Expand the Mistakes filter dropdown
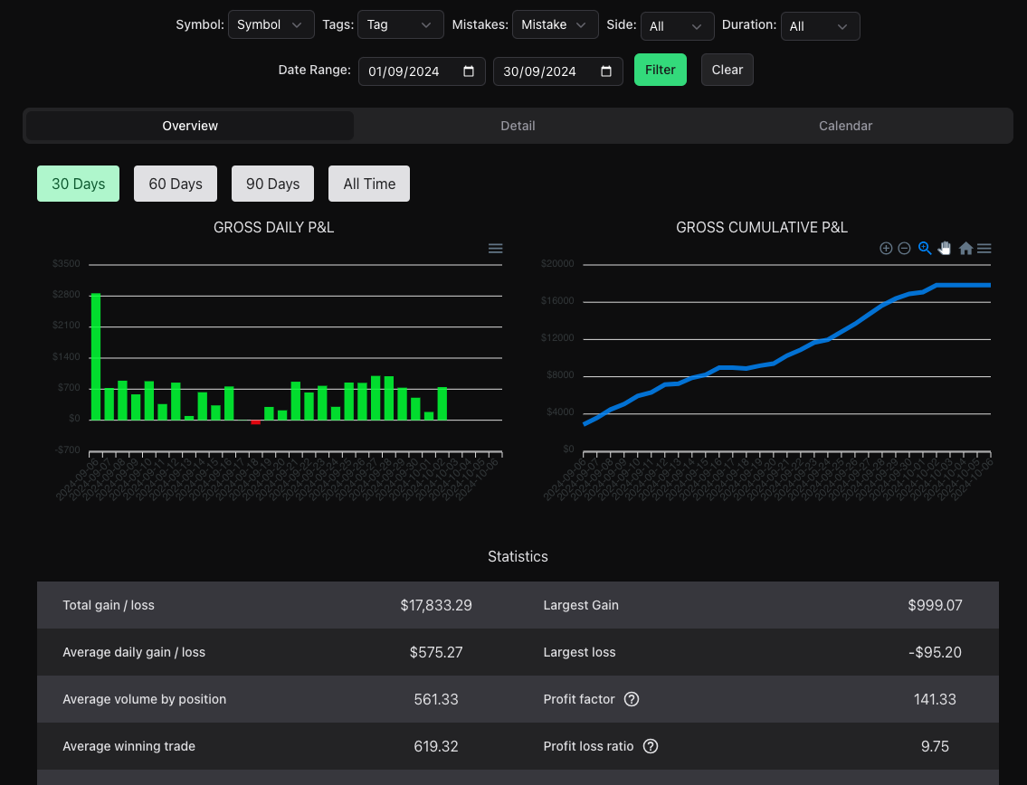Image resolution: width=1027 pixels, height=785 pixels. pos(555,25)
